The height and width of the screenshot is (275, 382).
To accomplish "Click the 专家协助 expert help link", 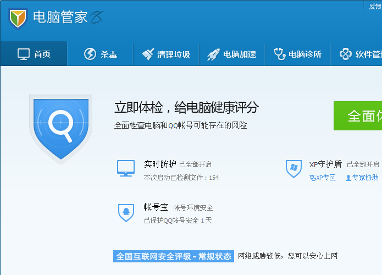I will click(362, 178).
